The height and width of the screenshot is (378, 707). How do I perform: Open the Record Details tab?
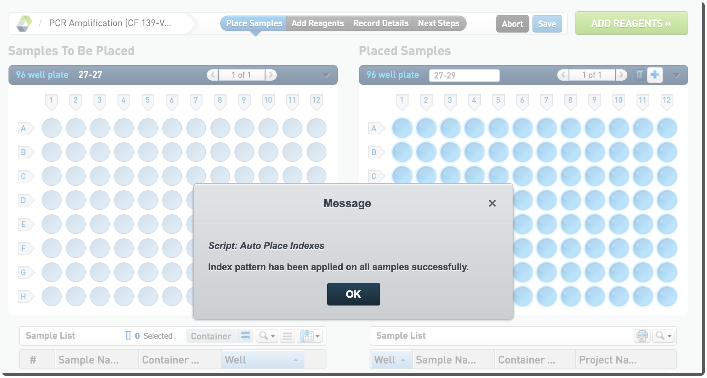381,23
